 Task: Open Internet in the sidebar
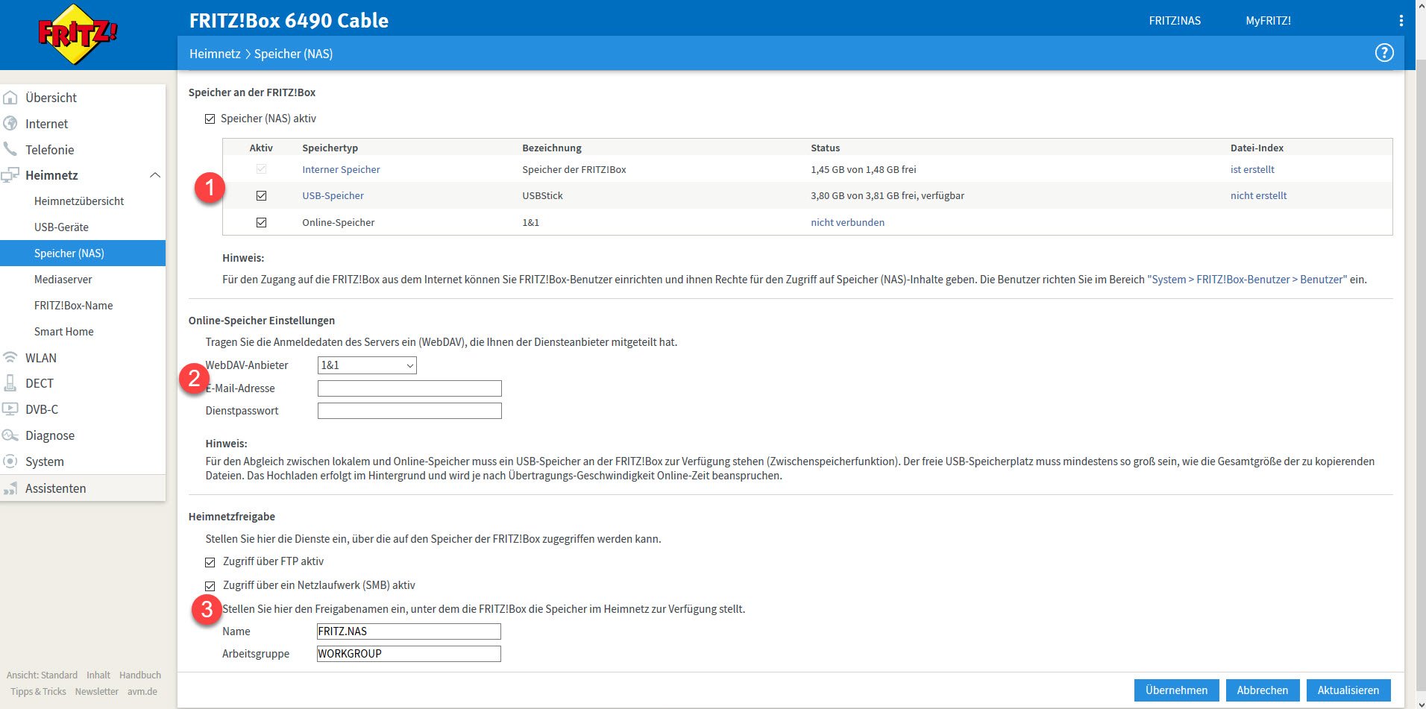(x=46, y=124)
